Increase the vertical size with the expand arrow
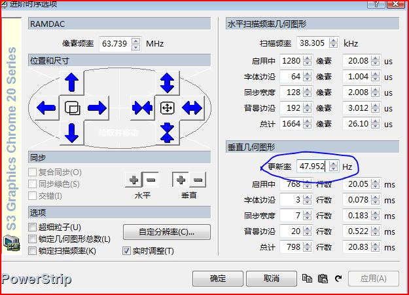This screenshot has height=295, width=409. point(168,83)
